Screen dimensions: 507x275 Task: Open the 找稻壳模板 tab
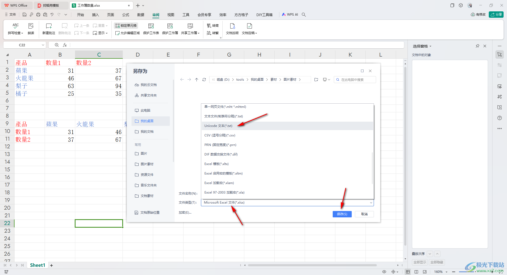(x=51, y=5)
